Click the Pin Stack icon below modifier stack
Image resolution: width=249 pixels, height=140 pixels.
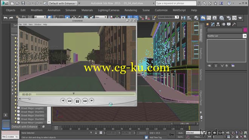point(209,66)
